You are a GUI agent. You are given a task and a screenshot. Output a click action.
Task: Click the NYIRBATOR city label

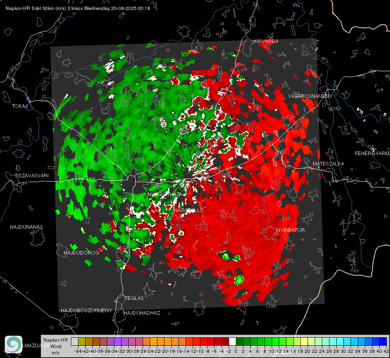coord(290,230)
